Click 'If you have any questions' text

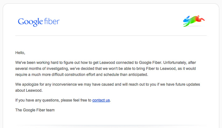(x=37, y=100)
